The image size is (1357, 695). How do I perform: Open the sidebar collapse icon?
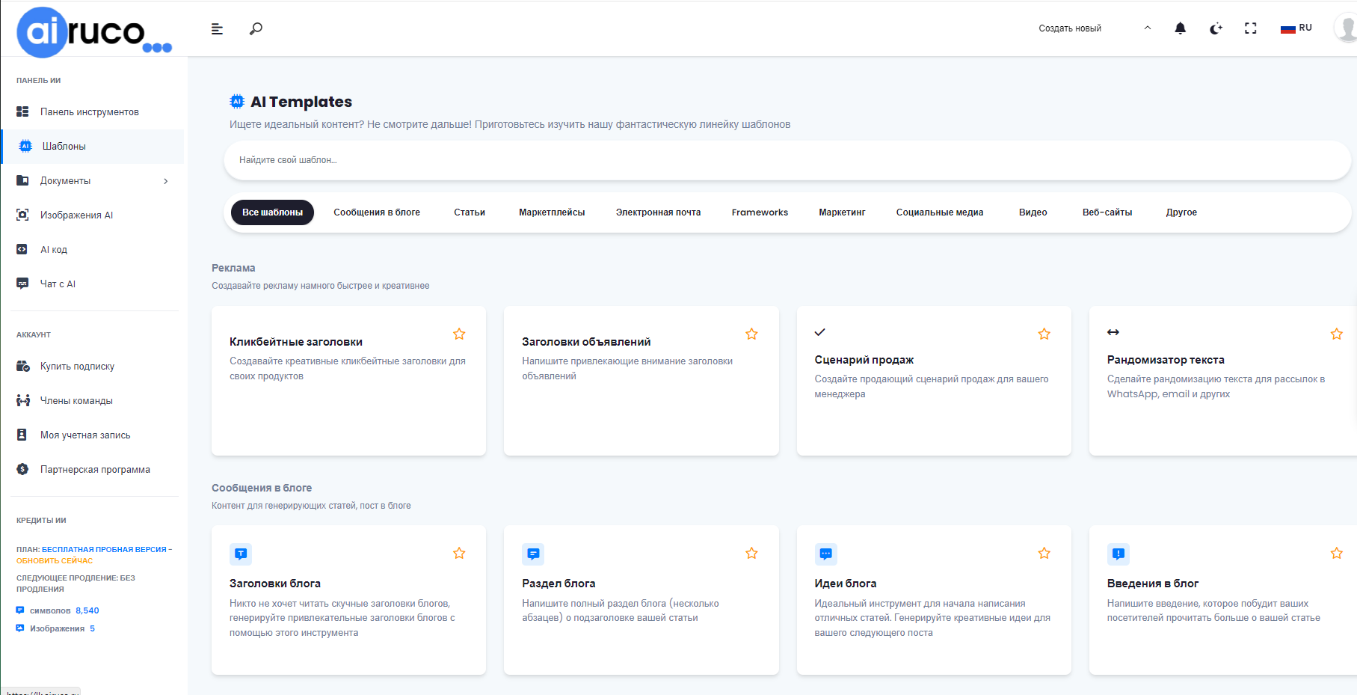[217, 28]
